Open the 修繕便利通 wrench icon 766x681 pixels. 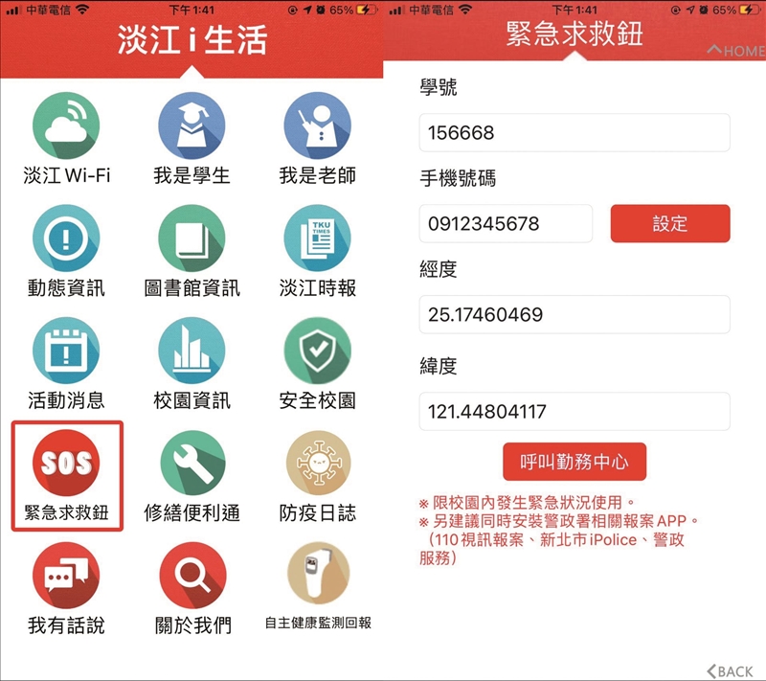(x=191, y=465)
